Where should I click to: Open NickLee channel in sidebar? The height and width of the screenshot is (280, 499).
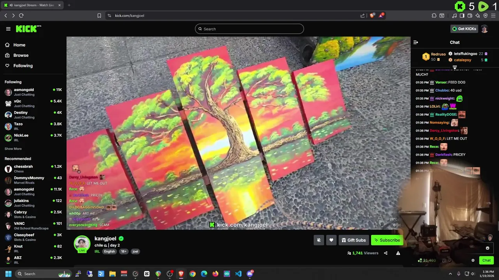click(x=33, y=138)
